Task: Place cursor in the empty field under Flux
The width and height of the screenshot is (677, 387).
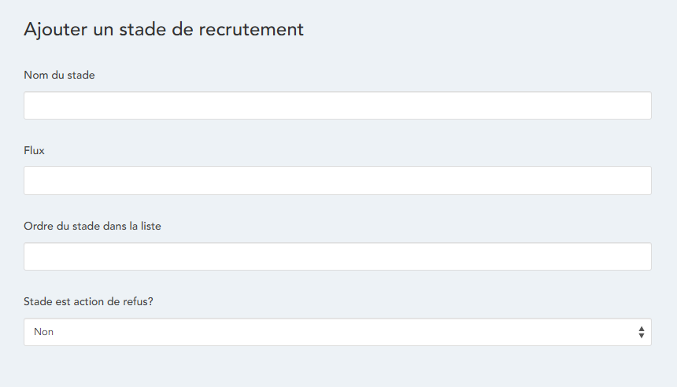Action: click(337, 180)
